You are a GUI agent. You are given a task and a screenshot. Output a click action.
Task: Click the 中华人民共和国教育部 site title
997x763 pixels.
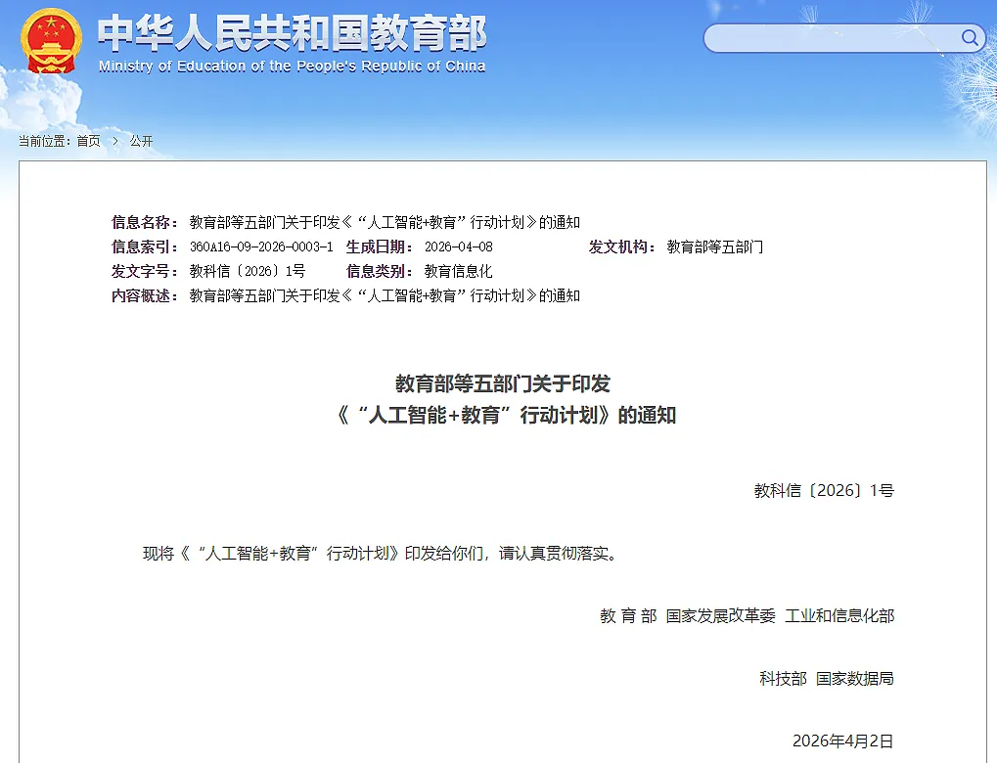point(292,32)
